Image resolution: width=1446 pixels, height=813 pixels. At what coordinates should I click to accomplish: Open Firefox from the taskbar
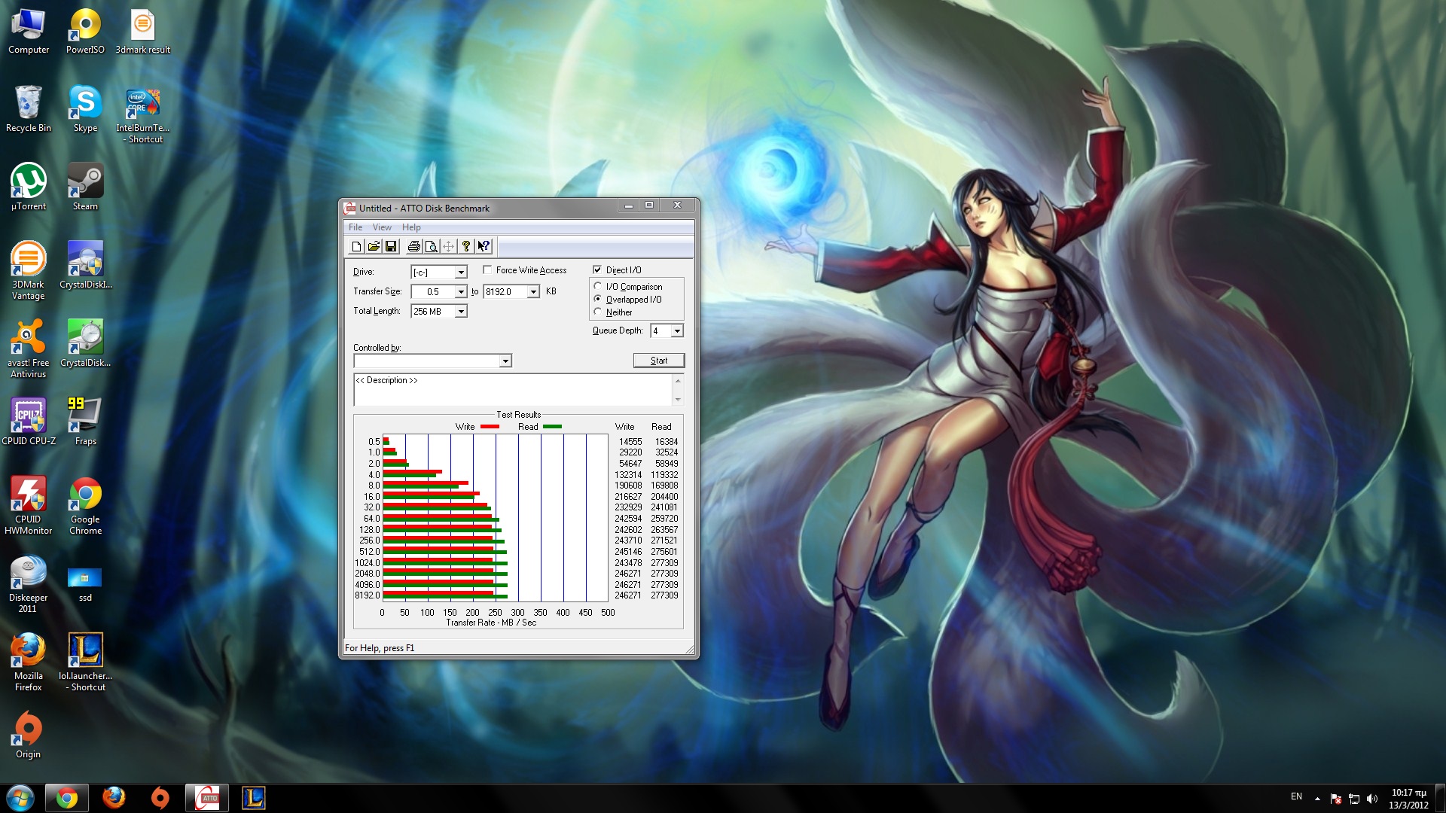114,798
